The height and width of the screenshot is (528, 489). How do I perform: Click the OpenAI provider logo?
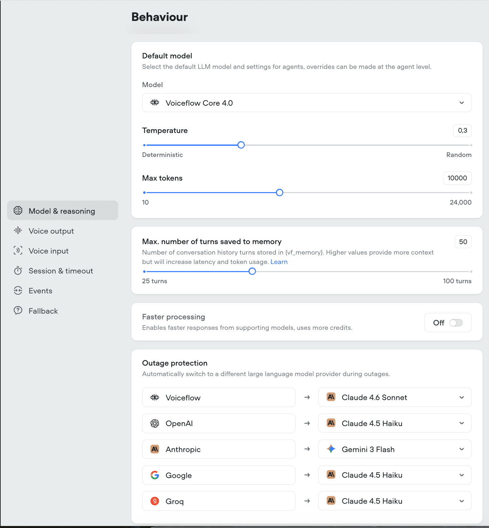pyautogui.click(x=155, y=423)
